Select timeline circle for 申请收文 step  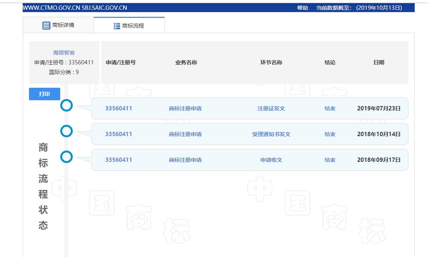coord(67,157)
